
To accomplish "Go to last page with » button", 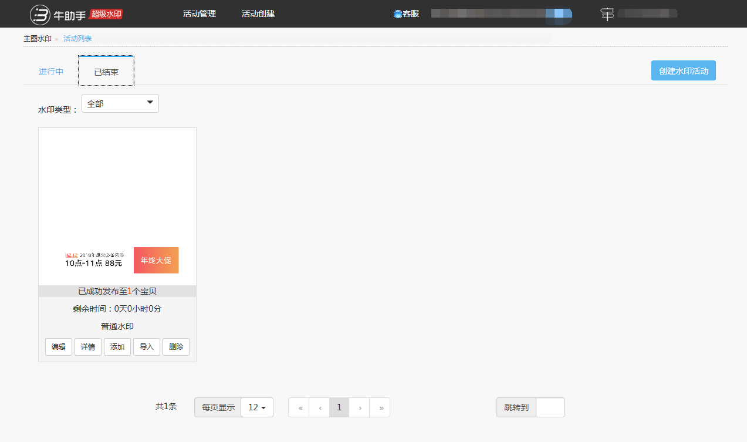I will [x=380, y=407].
